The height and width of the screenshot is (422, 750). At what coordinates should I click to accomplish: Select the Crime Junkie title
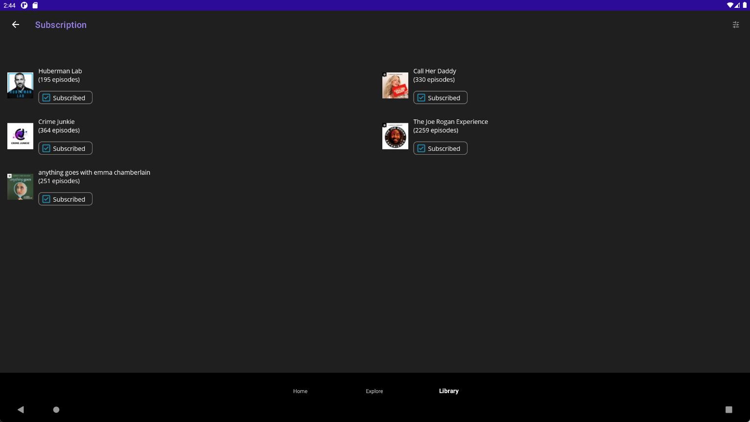pyautogui.click(x=57, y=121)
